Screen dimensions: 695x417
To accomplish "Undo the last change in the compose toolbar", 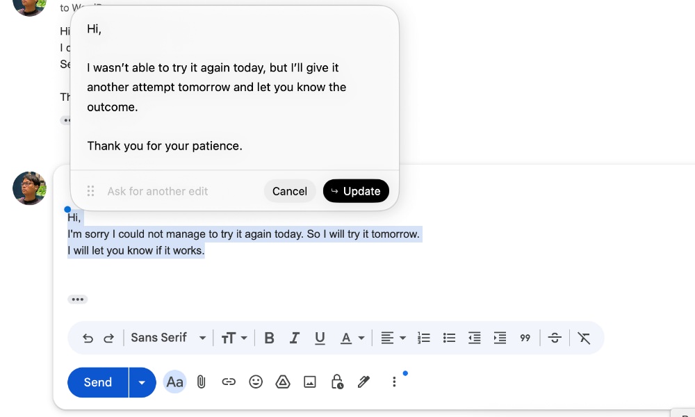I will click(x=88, y=337).
